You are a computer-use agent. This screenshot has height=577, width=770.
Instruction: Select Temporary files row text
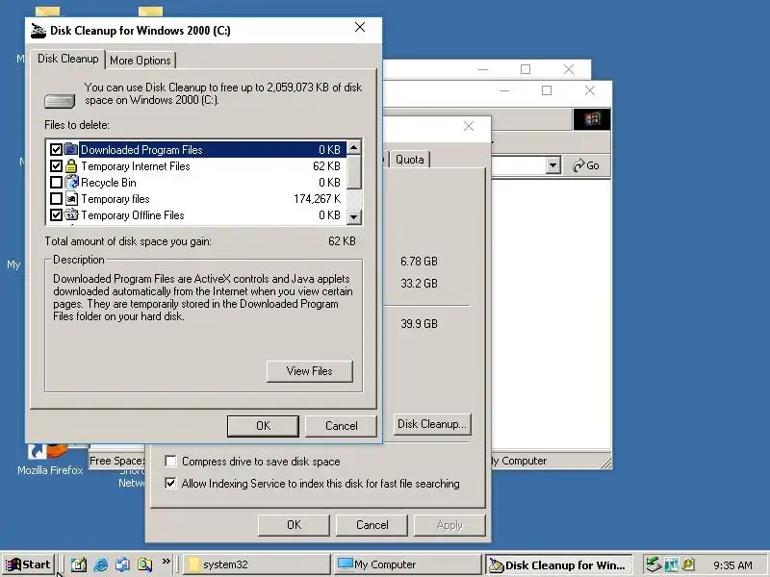click(115, 199)
